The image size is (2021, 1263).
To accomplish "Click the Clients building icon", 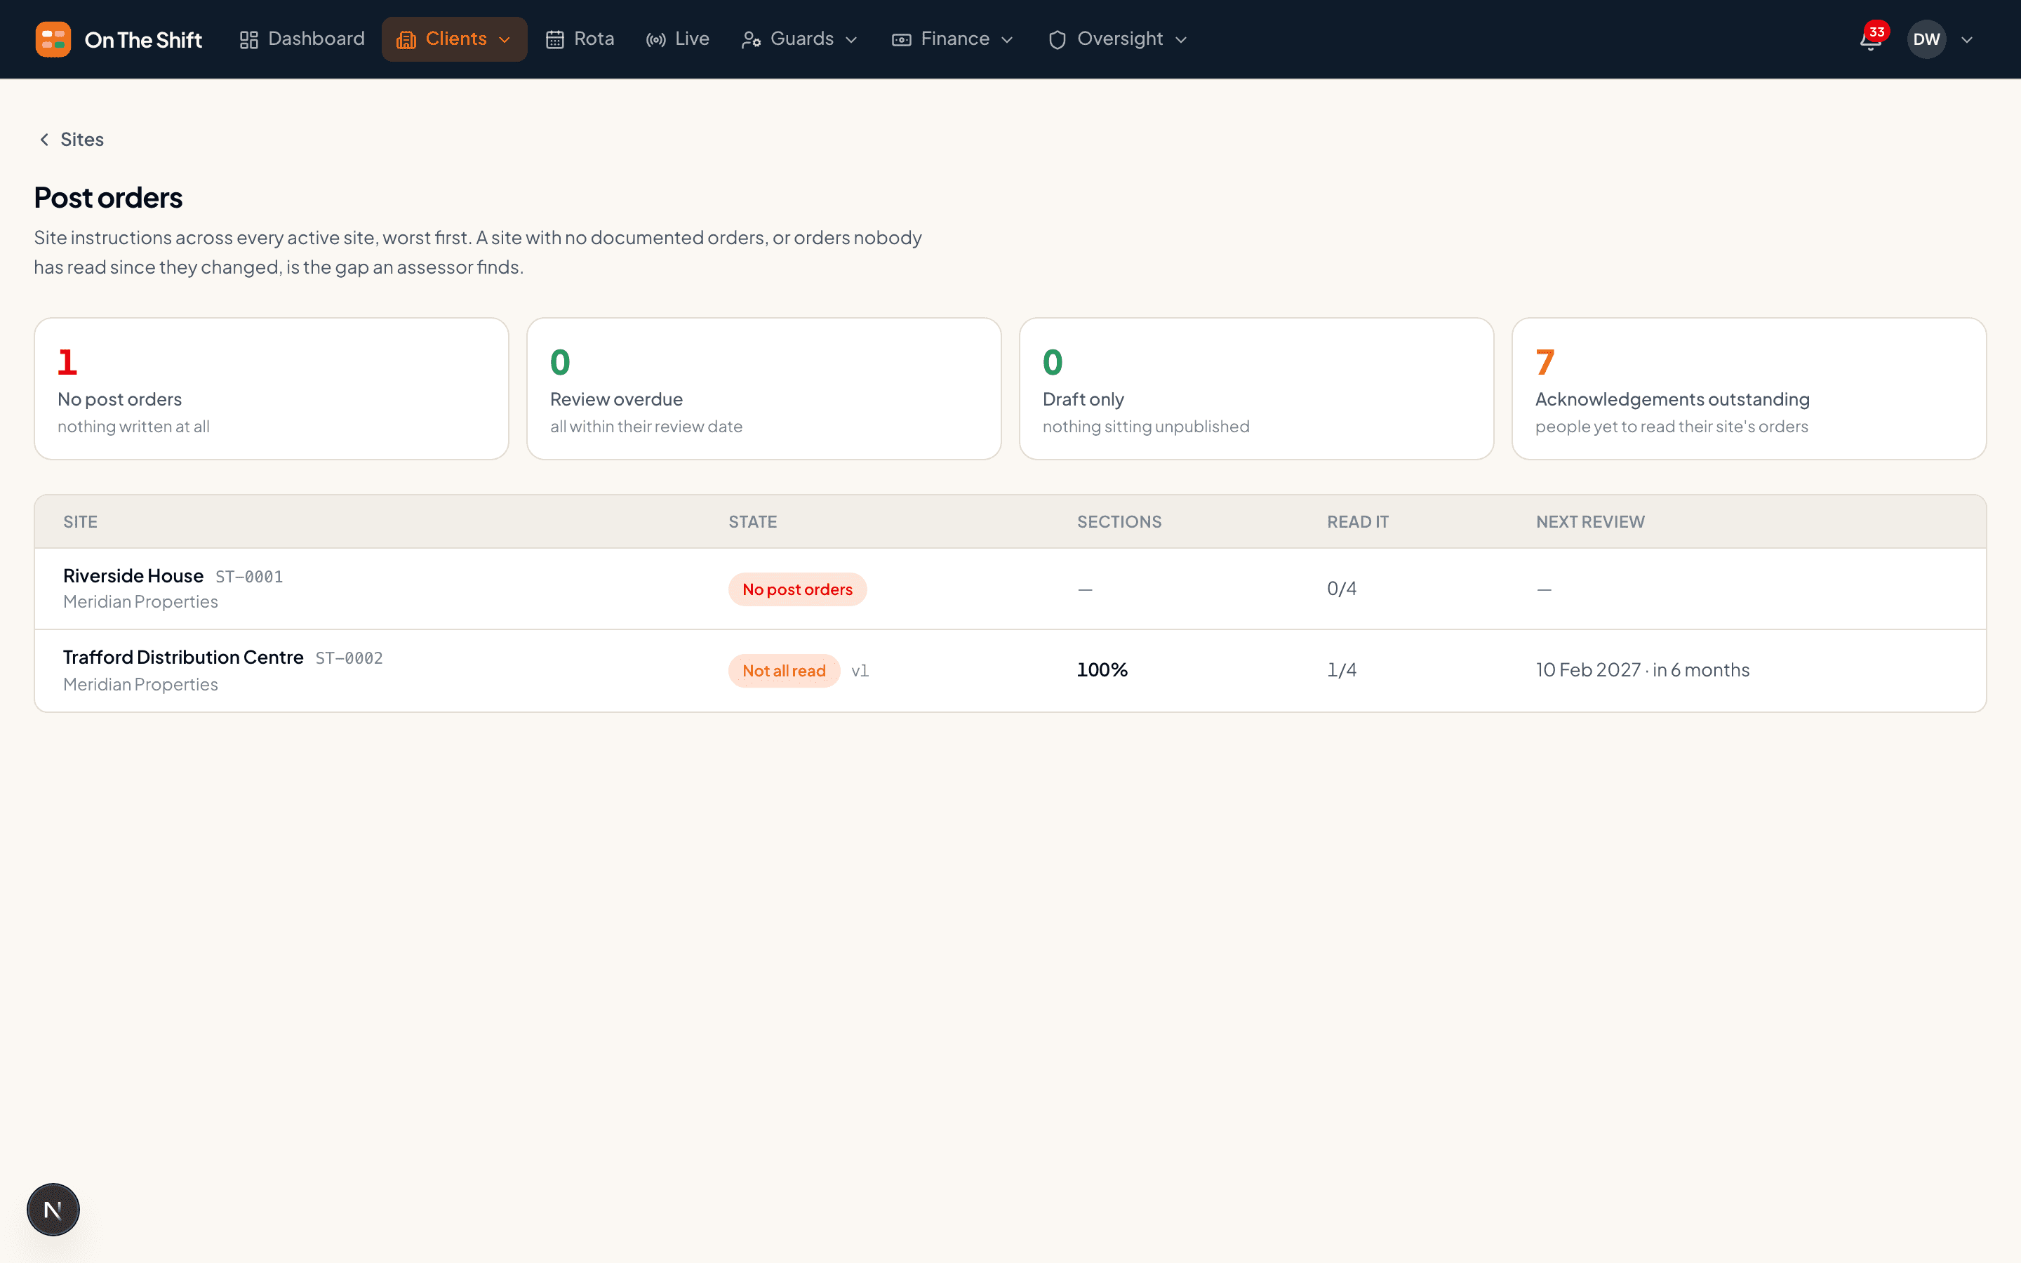I will click(406, 39).
